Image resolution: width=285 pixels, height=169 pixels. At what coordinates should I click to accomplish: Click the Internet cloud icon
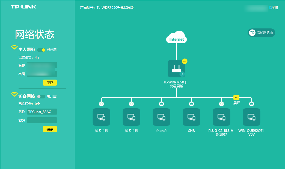[177, 37]
